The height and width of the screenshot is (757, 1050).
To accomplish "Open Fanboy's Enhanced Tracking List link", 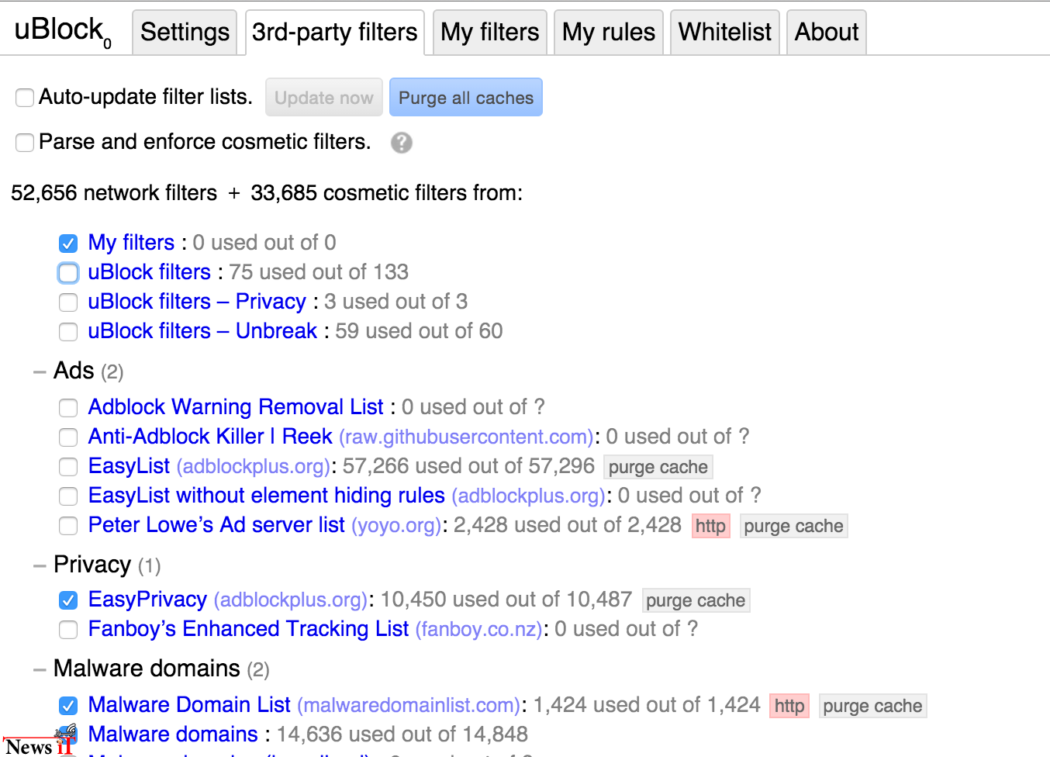I will tap(248, 629).
